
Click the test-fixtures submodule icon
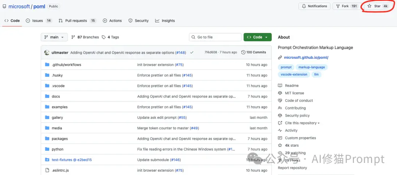click(x=47, y=160)
